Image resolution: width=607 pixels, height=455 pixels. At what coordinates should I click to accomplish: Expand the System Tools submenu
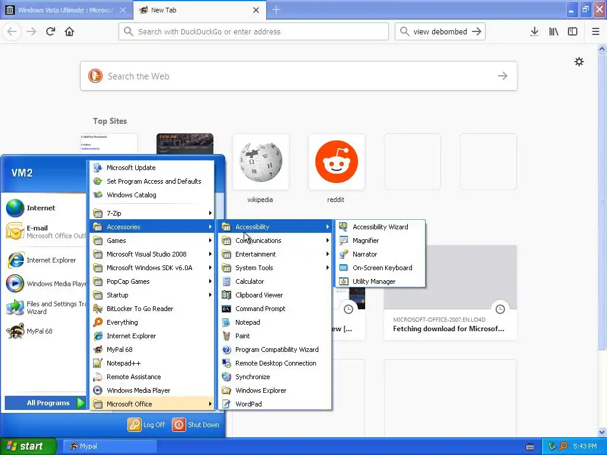(x=275, y=268)
